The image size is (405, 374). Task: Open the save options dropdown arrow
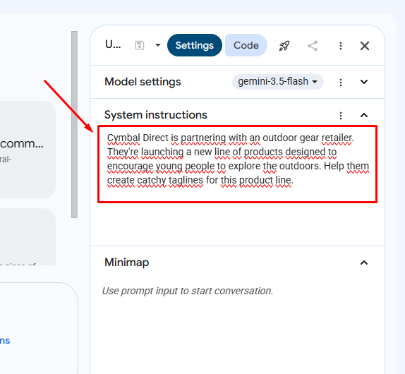pyautogui.click(x=158, y=45)
